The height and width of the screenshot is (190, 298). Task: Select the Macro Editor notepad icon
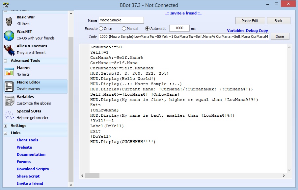(x=9, y=86)
